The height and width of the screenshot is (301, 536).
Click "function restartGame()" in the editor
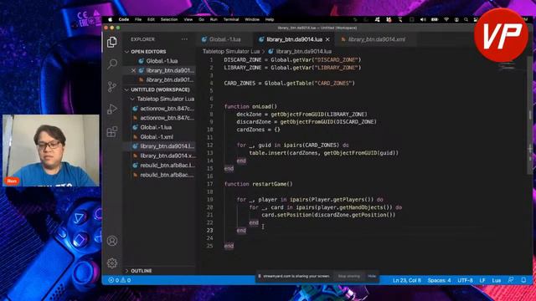point(259,184)
